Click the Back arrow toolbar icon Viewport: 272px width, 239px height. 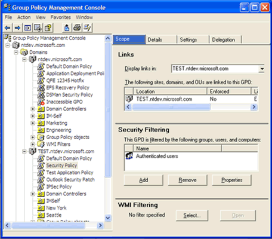8,27
